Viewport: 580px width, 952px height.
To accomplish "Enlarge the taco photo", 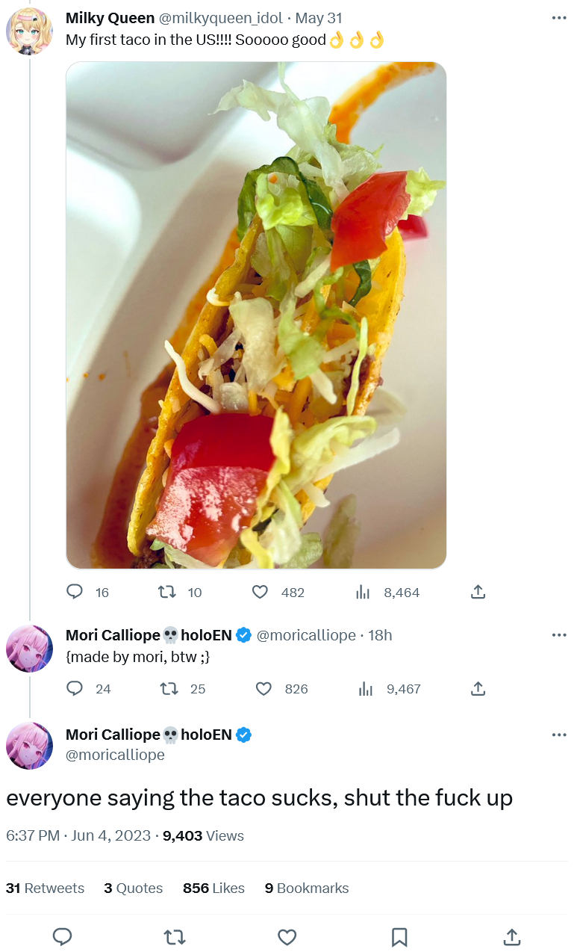I will [256, 315].
